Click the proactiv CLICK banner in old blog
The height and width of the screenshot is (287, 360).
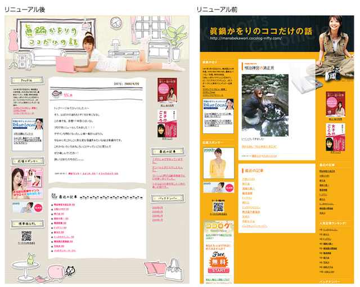pos(219,187)
